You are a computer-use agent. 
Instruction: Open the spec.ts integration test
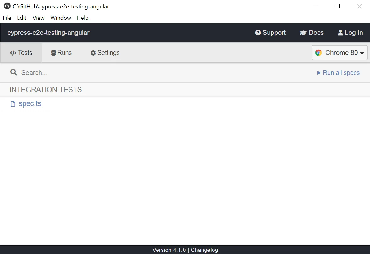coord(30,104)
